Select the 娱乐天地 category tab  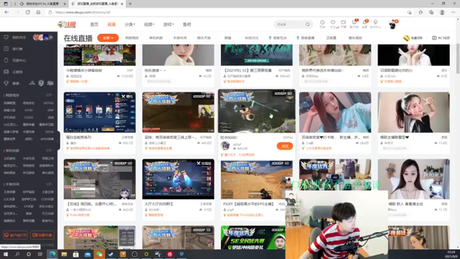204,38
